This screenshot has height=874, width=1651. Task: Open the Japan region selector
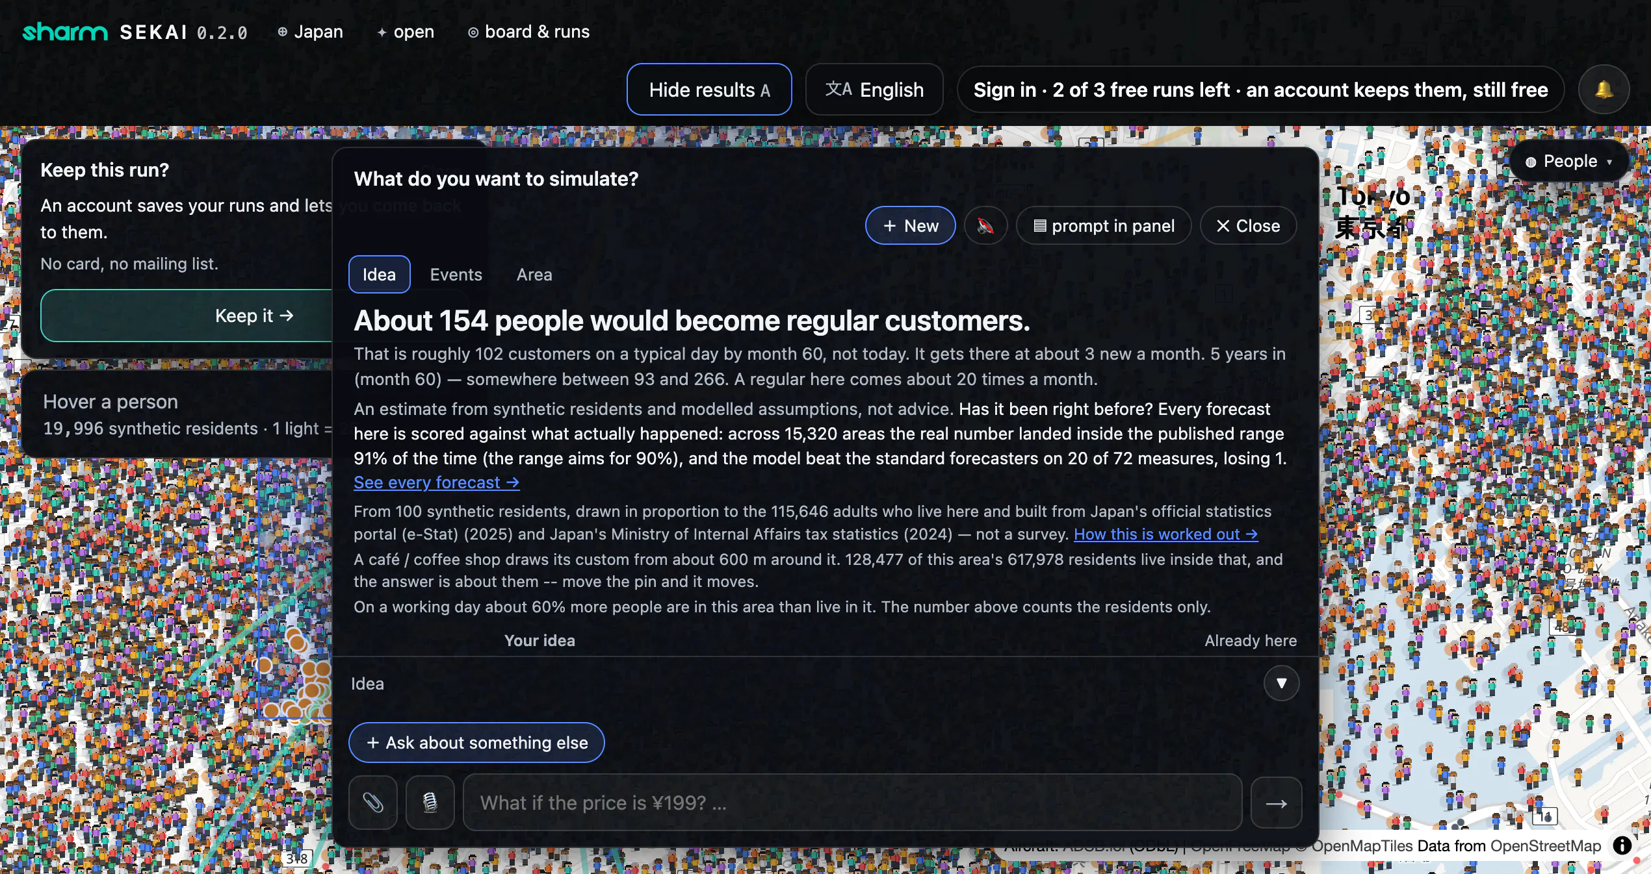point(310,31)
